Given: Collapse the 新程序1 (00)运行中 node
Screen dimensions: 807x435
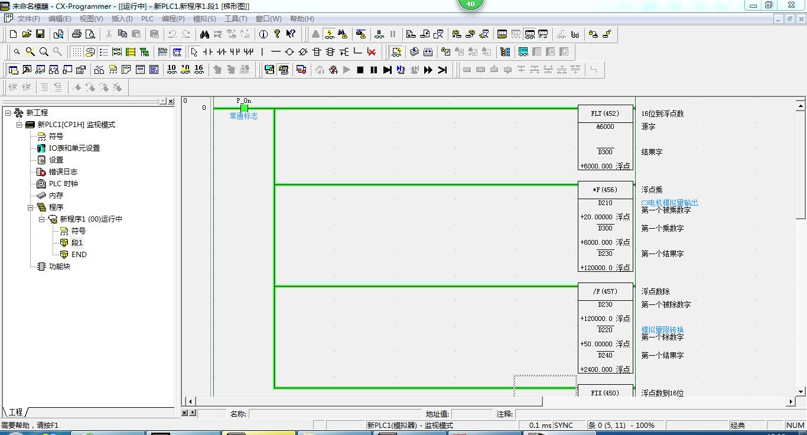Looking at the screenshot, I should [x=42, y=219].
